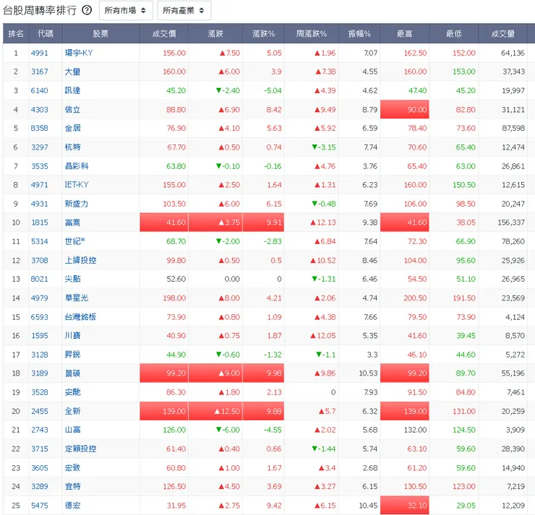Click highlighted price 41.60 in 成交價 column
The height and width of the screenshot is (515, 535).
click(164, 222)
